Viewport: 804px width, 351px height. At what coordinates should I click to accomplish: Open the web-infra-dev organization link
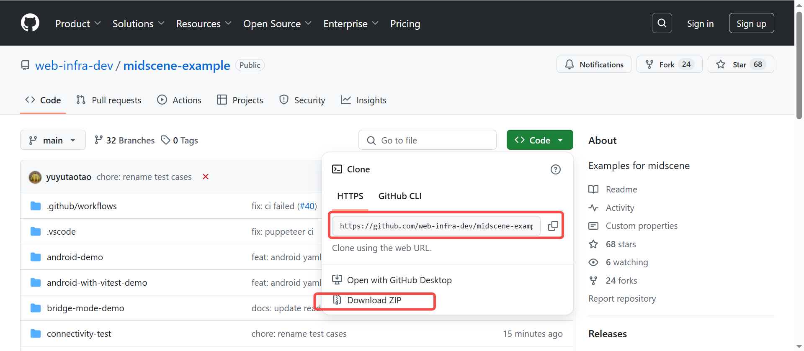pyautogui.click(x=74, y=65)
